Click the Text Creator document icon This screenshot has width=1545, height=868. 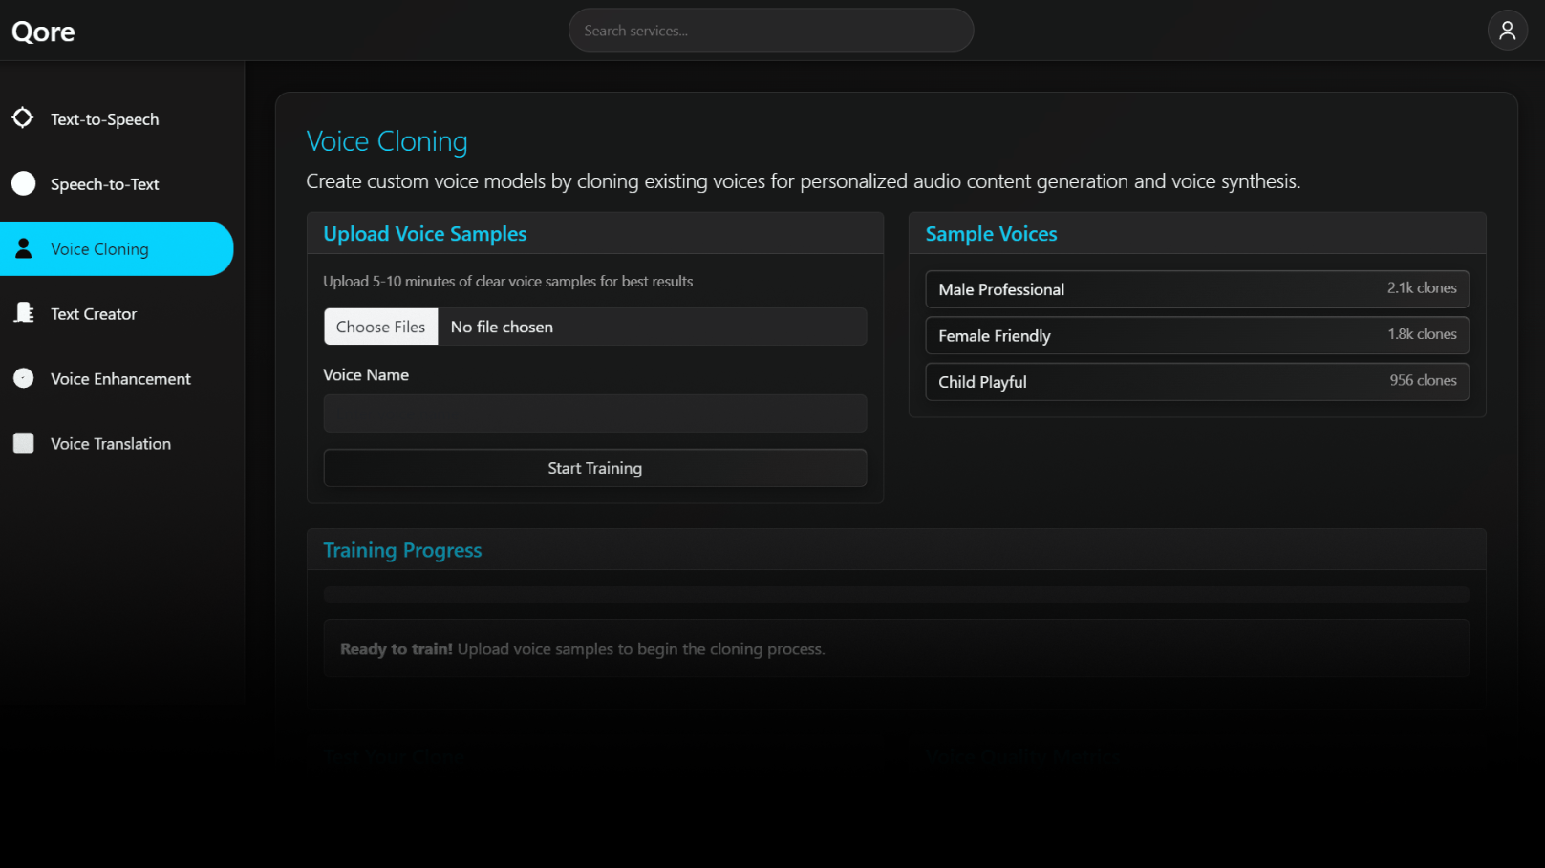click(x=24, y=313)
